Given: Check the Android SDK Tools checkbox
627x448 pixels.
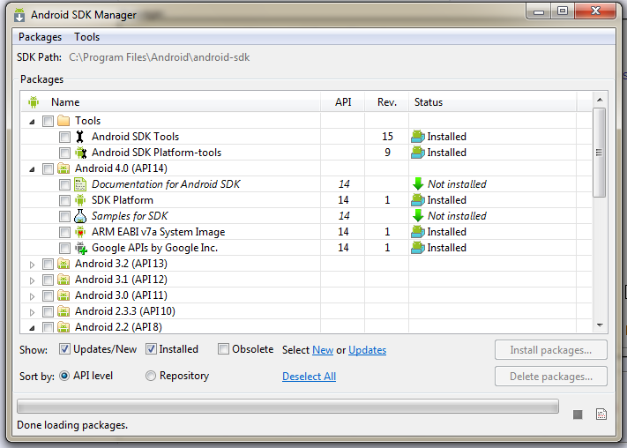Looking at the screenshot, I should [x=64, y=137].
